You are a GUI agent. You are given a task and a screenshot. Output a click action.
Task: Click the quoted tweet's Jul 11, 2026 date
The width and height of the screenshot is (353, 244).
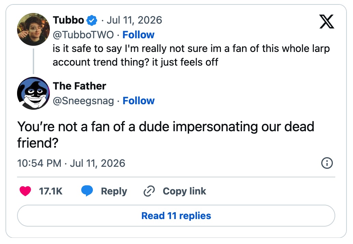[135, 20]
